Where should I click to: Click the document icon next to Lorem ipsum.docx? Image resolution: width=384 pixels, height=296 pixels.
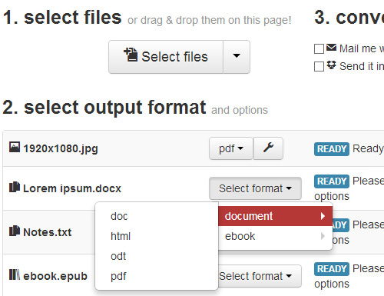[x=15, y=187]
